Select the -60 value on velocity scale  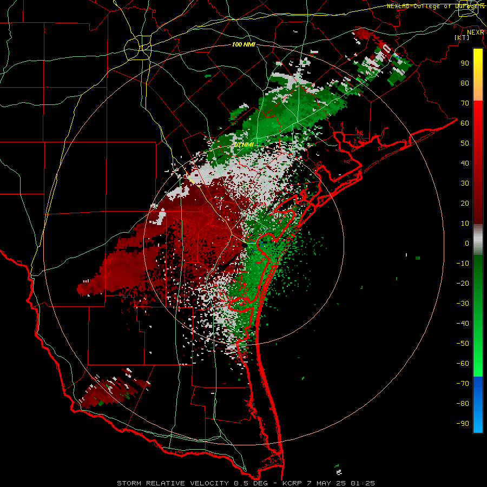[463, 364]
